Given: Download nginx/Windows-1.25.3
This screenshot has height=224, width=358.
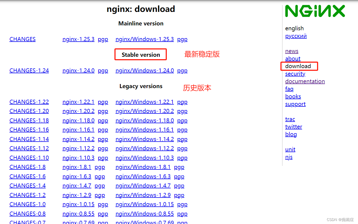Looking at the screenshot, I should pos(145,39).
